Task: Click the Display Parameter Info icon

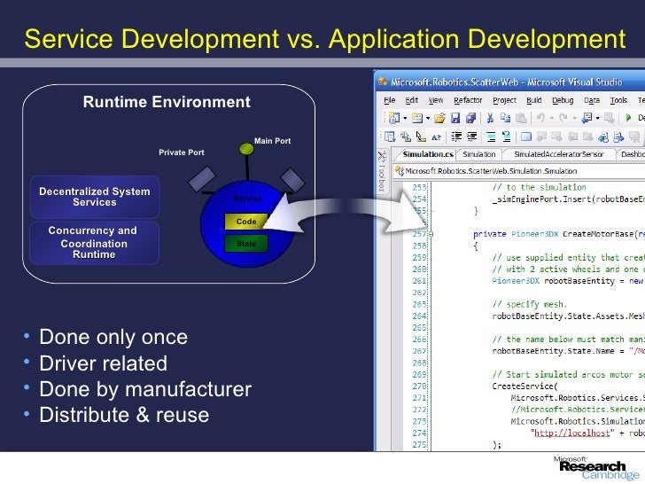Action: (x=406, y=137)
